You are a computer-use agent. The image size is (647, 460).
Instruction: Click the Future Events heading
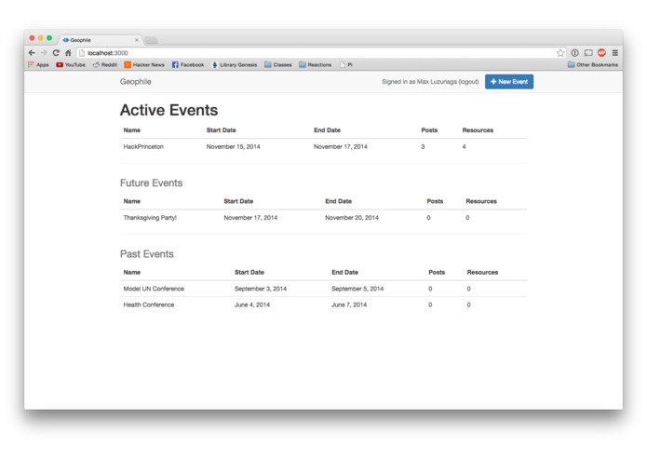[x=151, y=183]
